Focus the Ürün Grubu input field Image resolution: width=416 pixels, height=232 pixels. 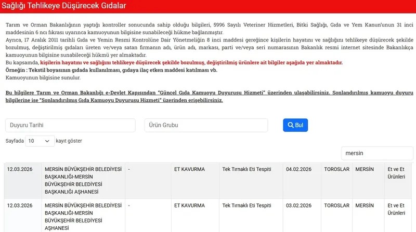(x=206, y=126)
